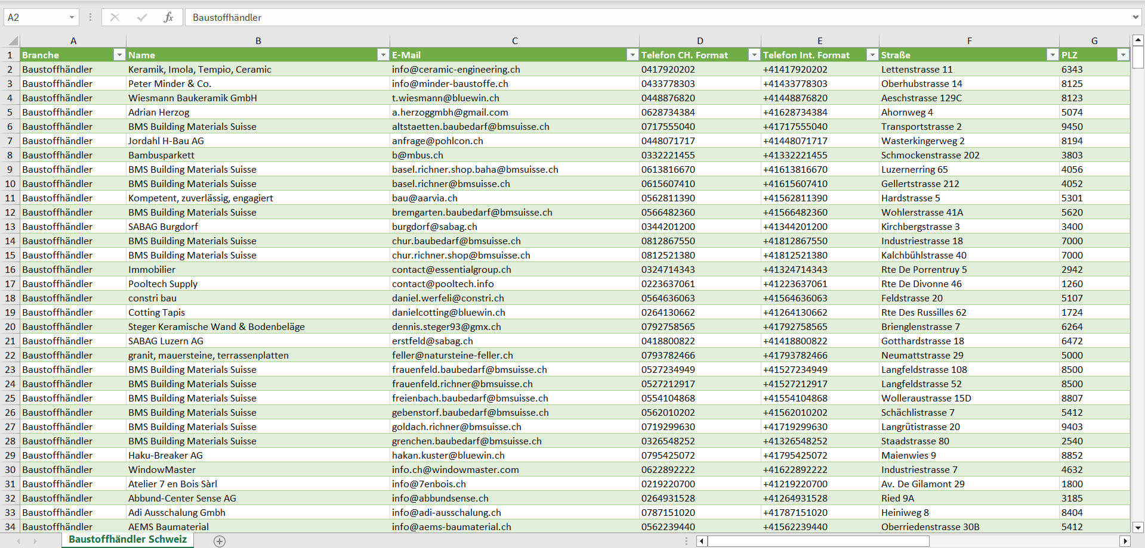This screenshot has width=1145, height=548.
Task: Open the E-Mail column filter dropdown
Action: pyautogui.click(x=632, y=55)
